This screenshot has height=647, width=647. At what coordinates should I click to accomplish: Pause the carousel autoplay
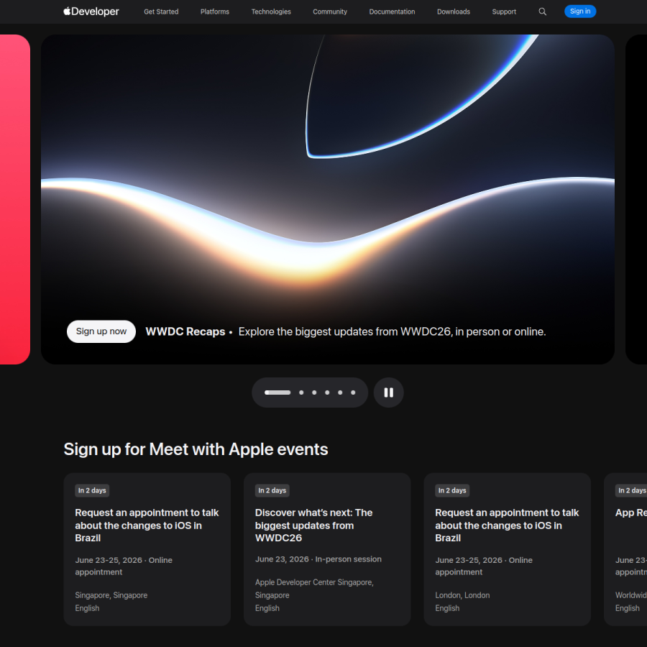coord(388,393)
